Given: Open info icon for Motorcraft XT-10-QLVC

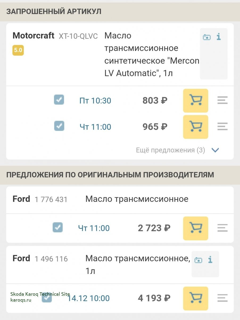Looking at the screenshot, I should tap(219, 37).
